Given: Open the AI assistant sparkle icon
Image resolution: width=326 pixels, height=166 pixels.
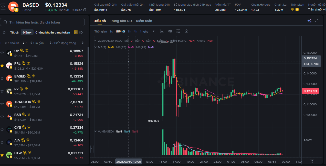Looking at the screenshot, I should pos(309,21).
